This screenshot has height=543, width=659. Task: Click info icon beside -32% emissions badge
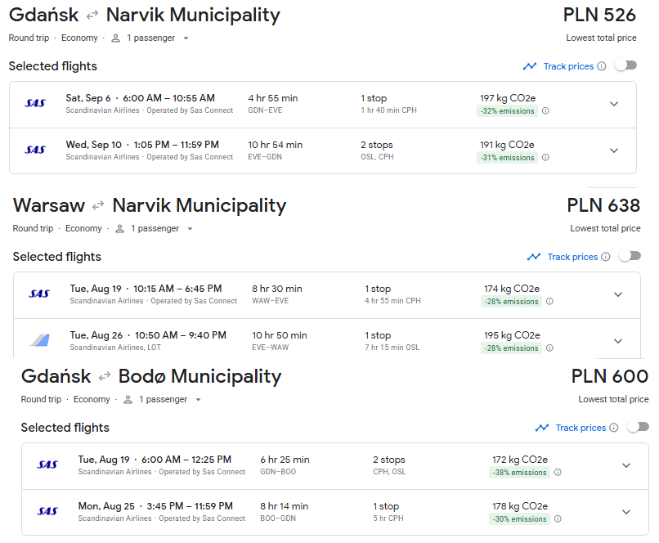pos(545,111)
